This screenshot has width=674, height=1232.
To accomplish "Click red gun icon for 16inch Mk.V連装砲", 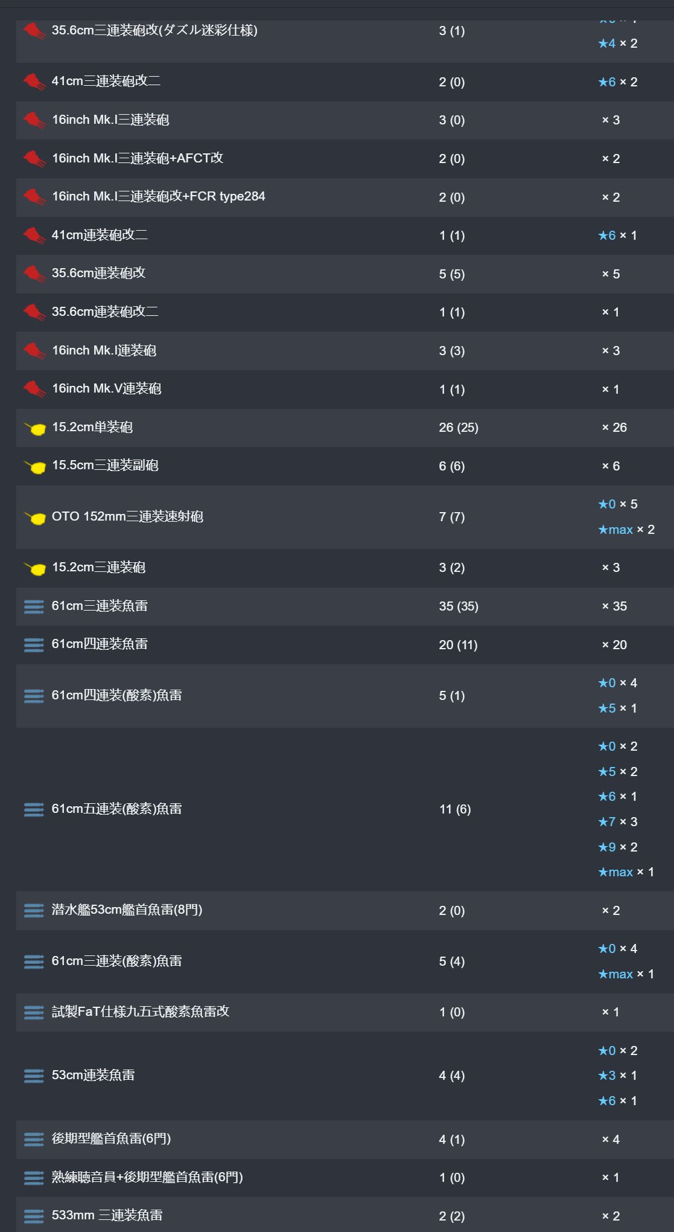I will 34,390.
